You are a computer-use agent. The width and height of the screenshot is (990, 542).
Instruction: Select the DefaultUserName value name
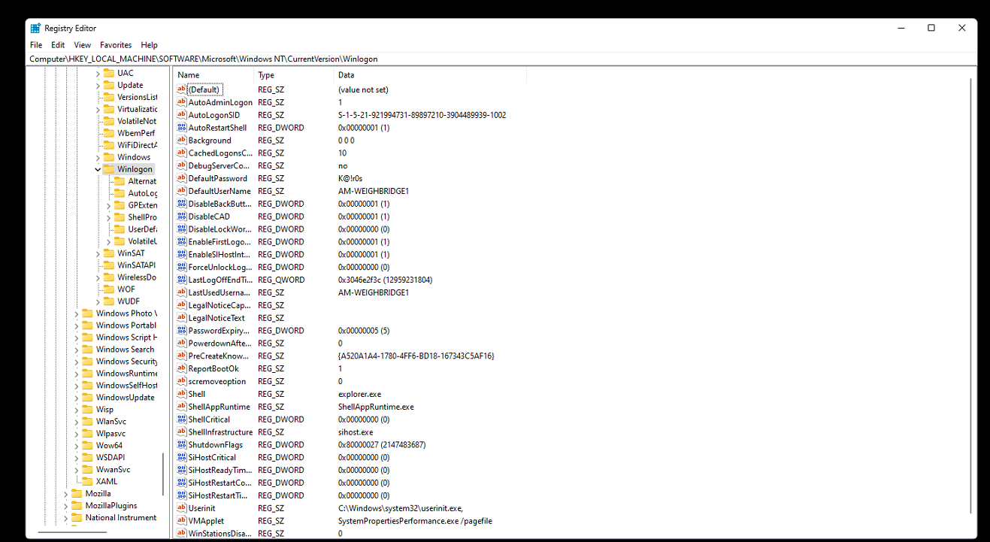point(219,191)
